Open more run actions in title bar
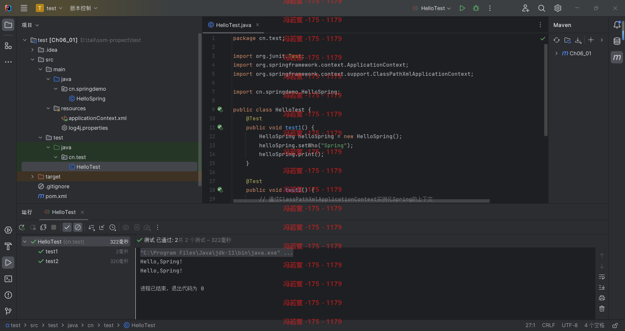The height and width of the screenshot is (331, 625). [x=490, y=8]
